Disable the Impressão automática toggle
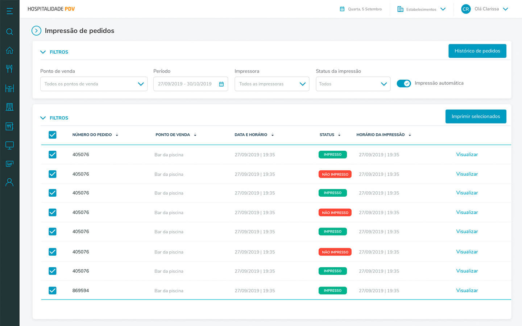This screenshot has width=522, height=326. pos(403,83)
